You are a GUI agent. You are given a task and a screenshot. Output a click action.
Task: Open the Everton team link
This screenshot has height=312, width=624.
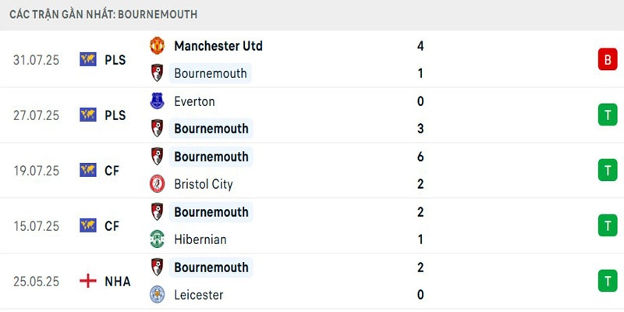(x=194, y=101)
